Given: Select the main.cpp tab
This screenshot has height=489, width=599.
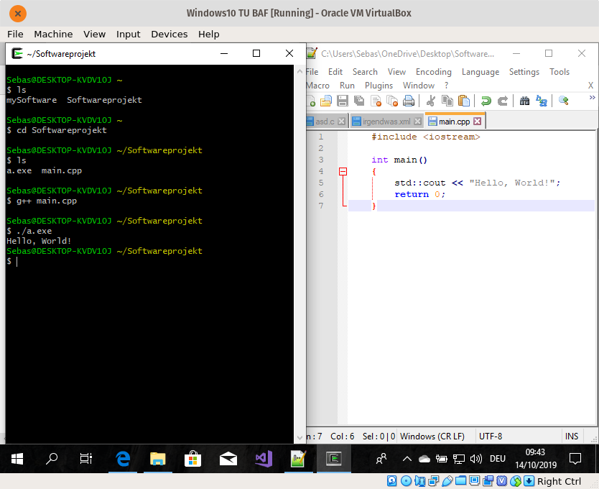Looking at the screenshot, I should click(x=454, y=122).
